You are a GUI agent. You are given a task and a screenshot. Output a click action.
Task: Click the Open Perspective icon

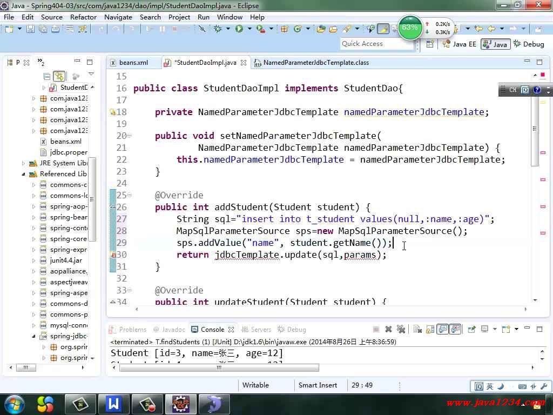tap(429, 44)
